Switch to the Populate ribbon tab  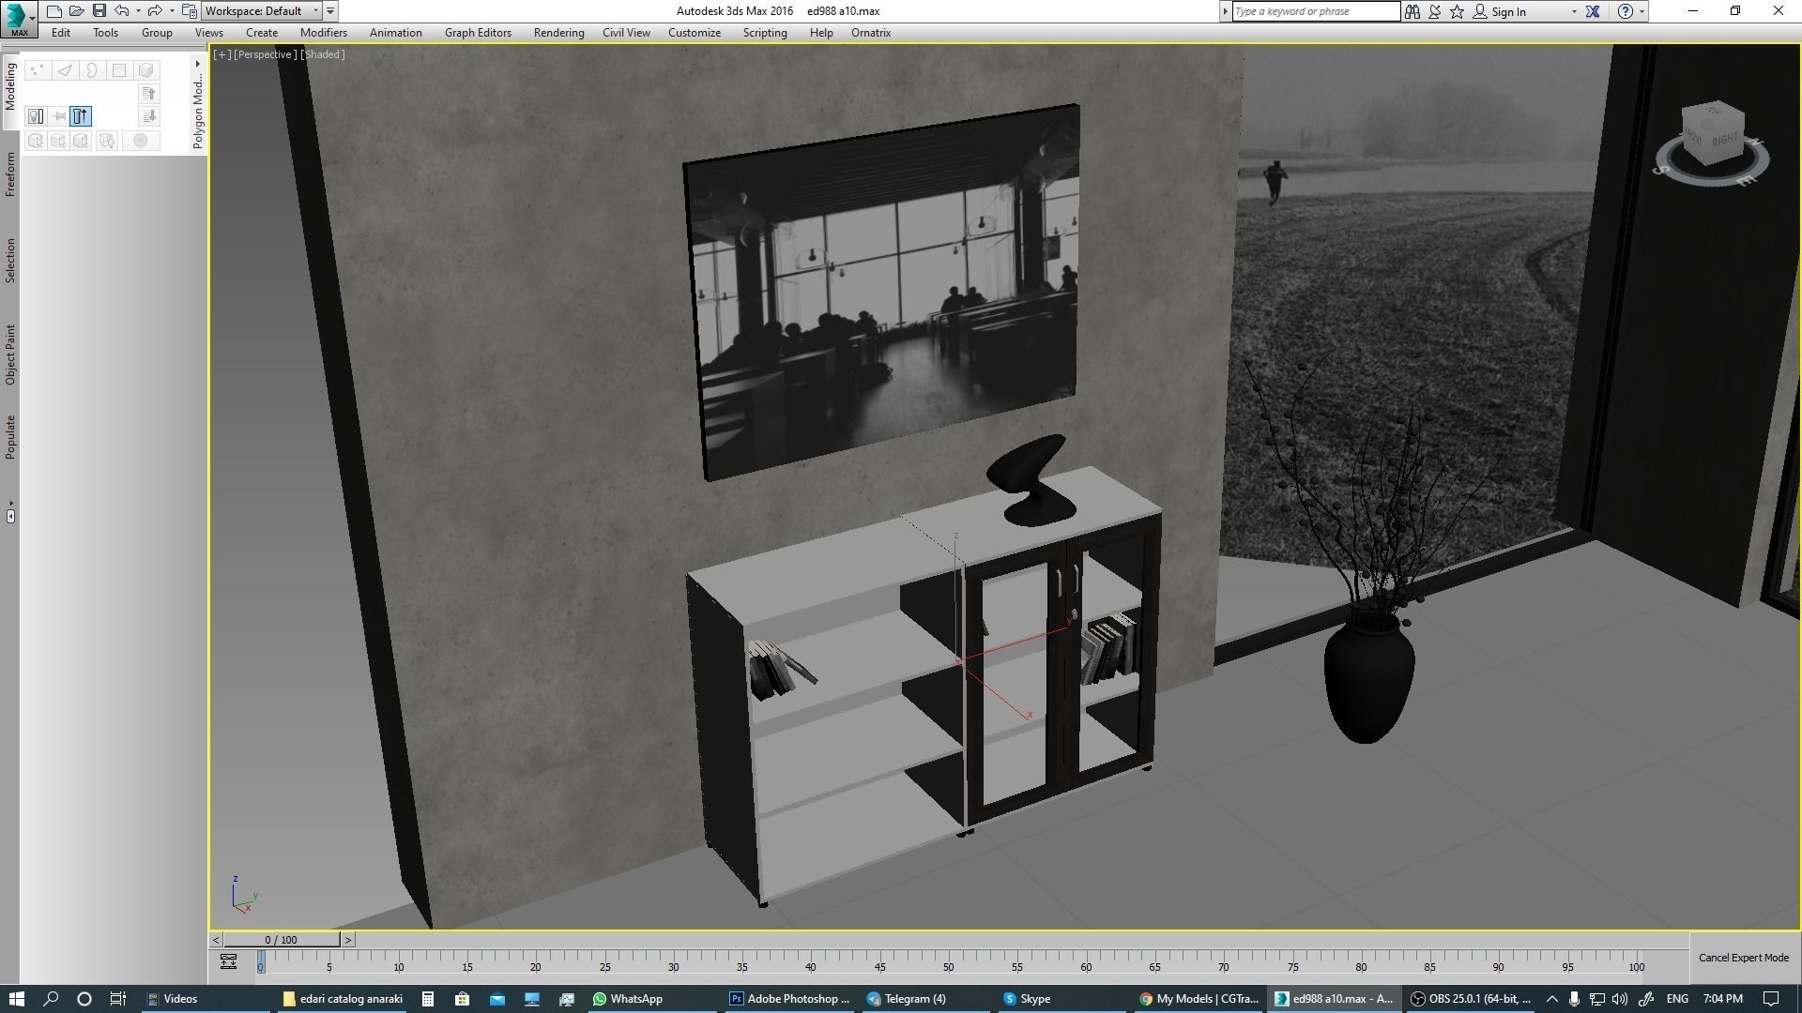10,437
